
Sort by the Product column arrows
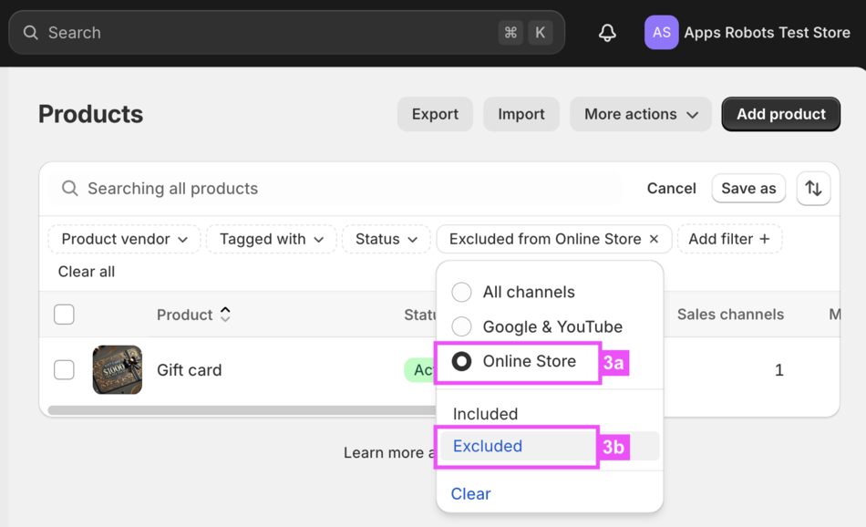pyautogui.click(x=225, y=315)
